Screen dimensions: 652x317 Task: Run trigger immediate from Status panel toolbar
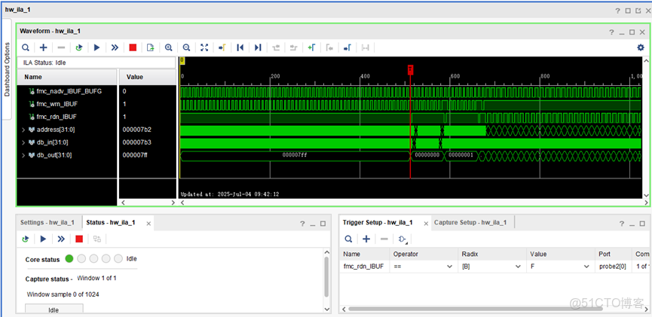(x=61, y=239)
